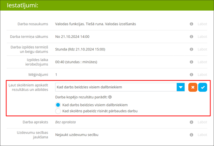Click Labot link for Mēģinājumi row

(x=202, y=75)
